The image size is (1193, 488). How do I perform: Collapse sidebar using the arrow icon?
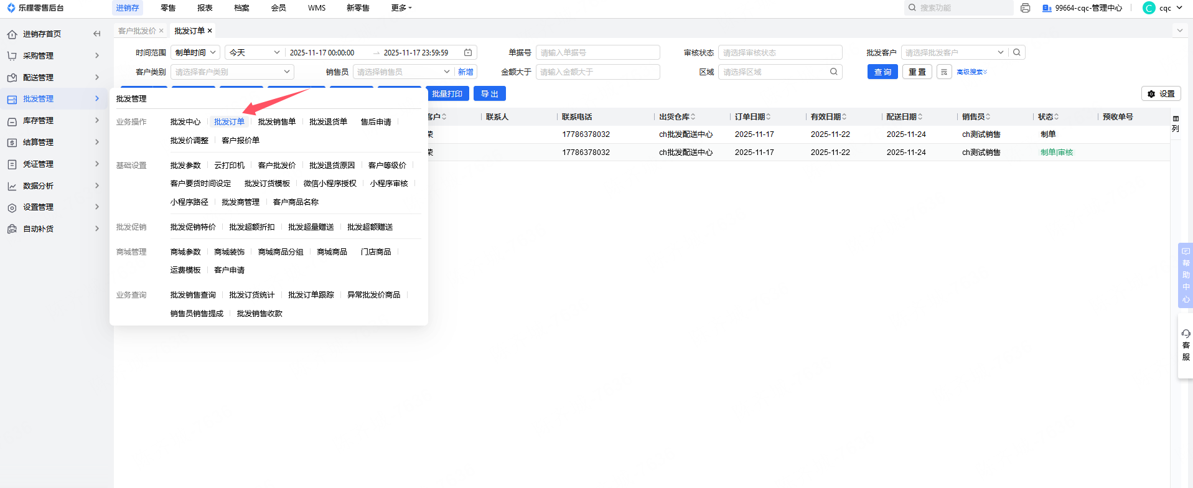point(96,34)
